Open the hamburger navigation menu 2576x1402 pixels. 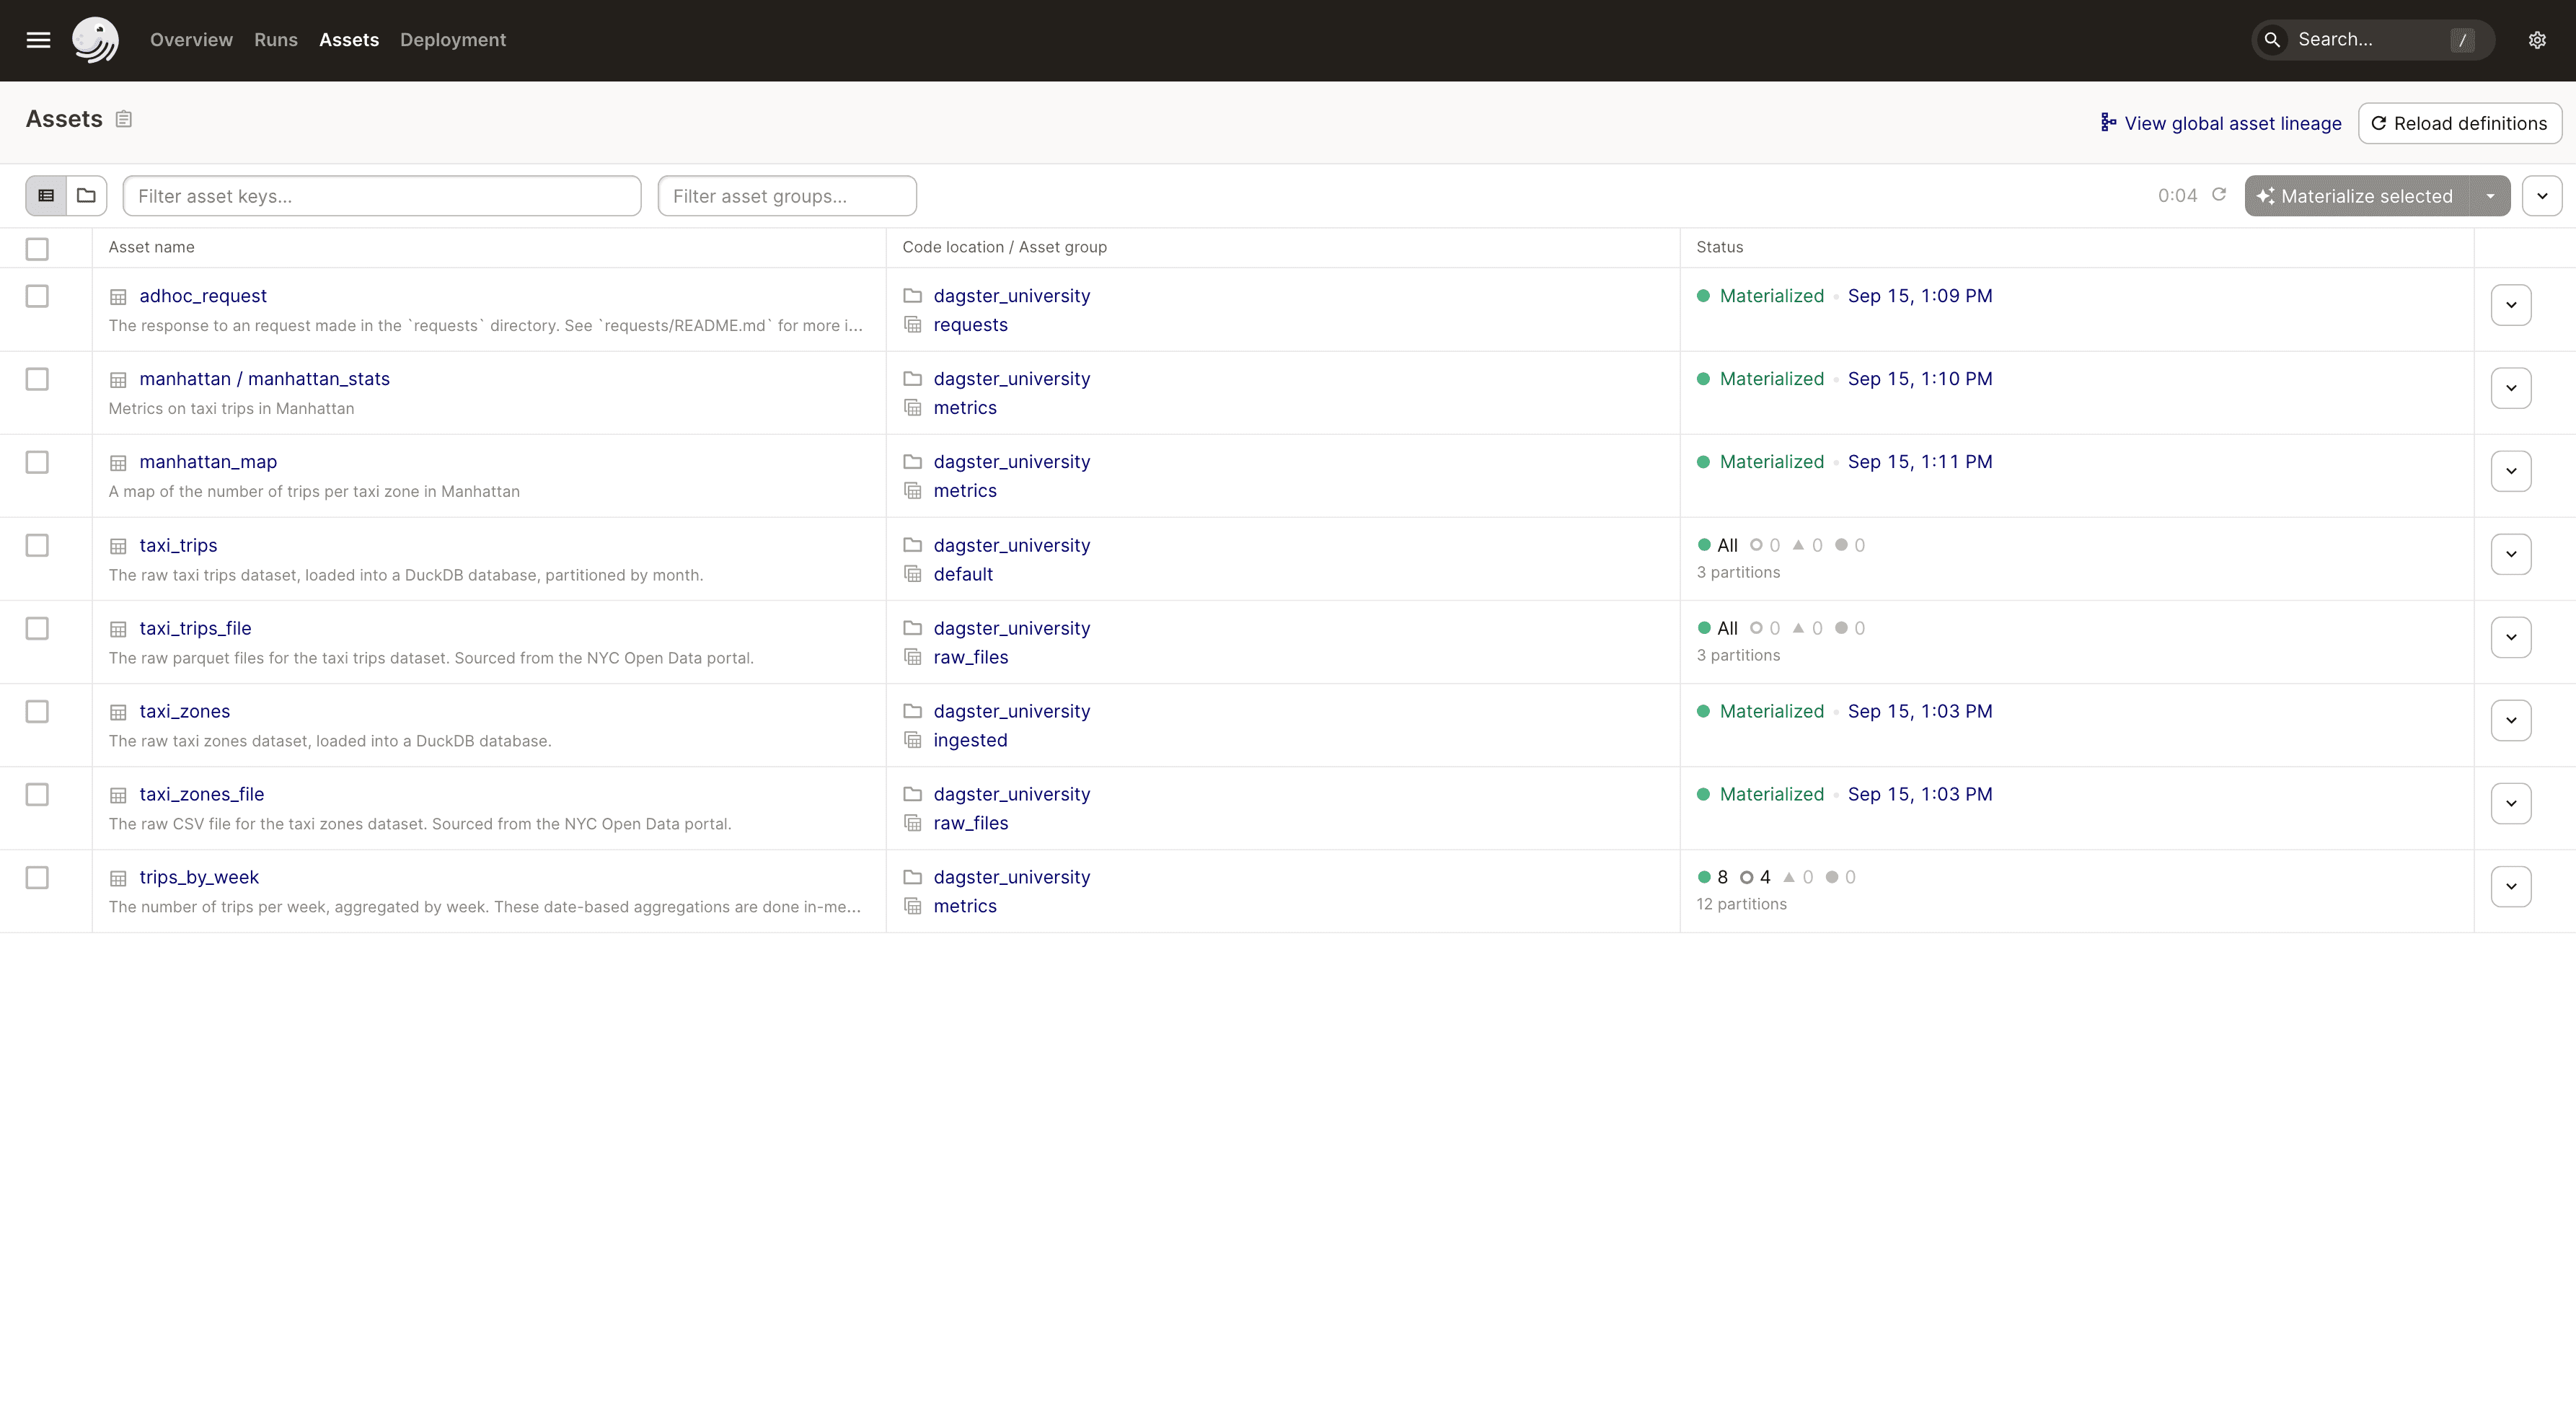tap(38, 40)
